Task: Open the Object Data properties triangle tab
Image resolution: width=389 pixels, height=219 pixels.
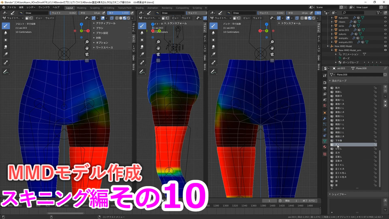Action: [x=325, y=141]
